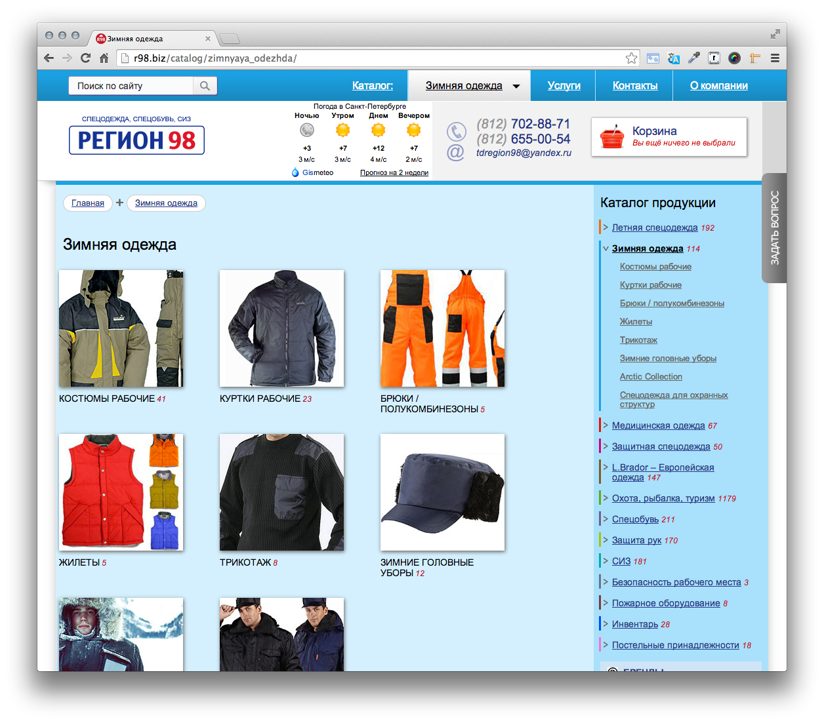Expand the Летняя спецодежда catalog section
Viewport: 824px width, 723px height.
(x=606, y=227)
